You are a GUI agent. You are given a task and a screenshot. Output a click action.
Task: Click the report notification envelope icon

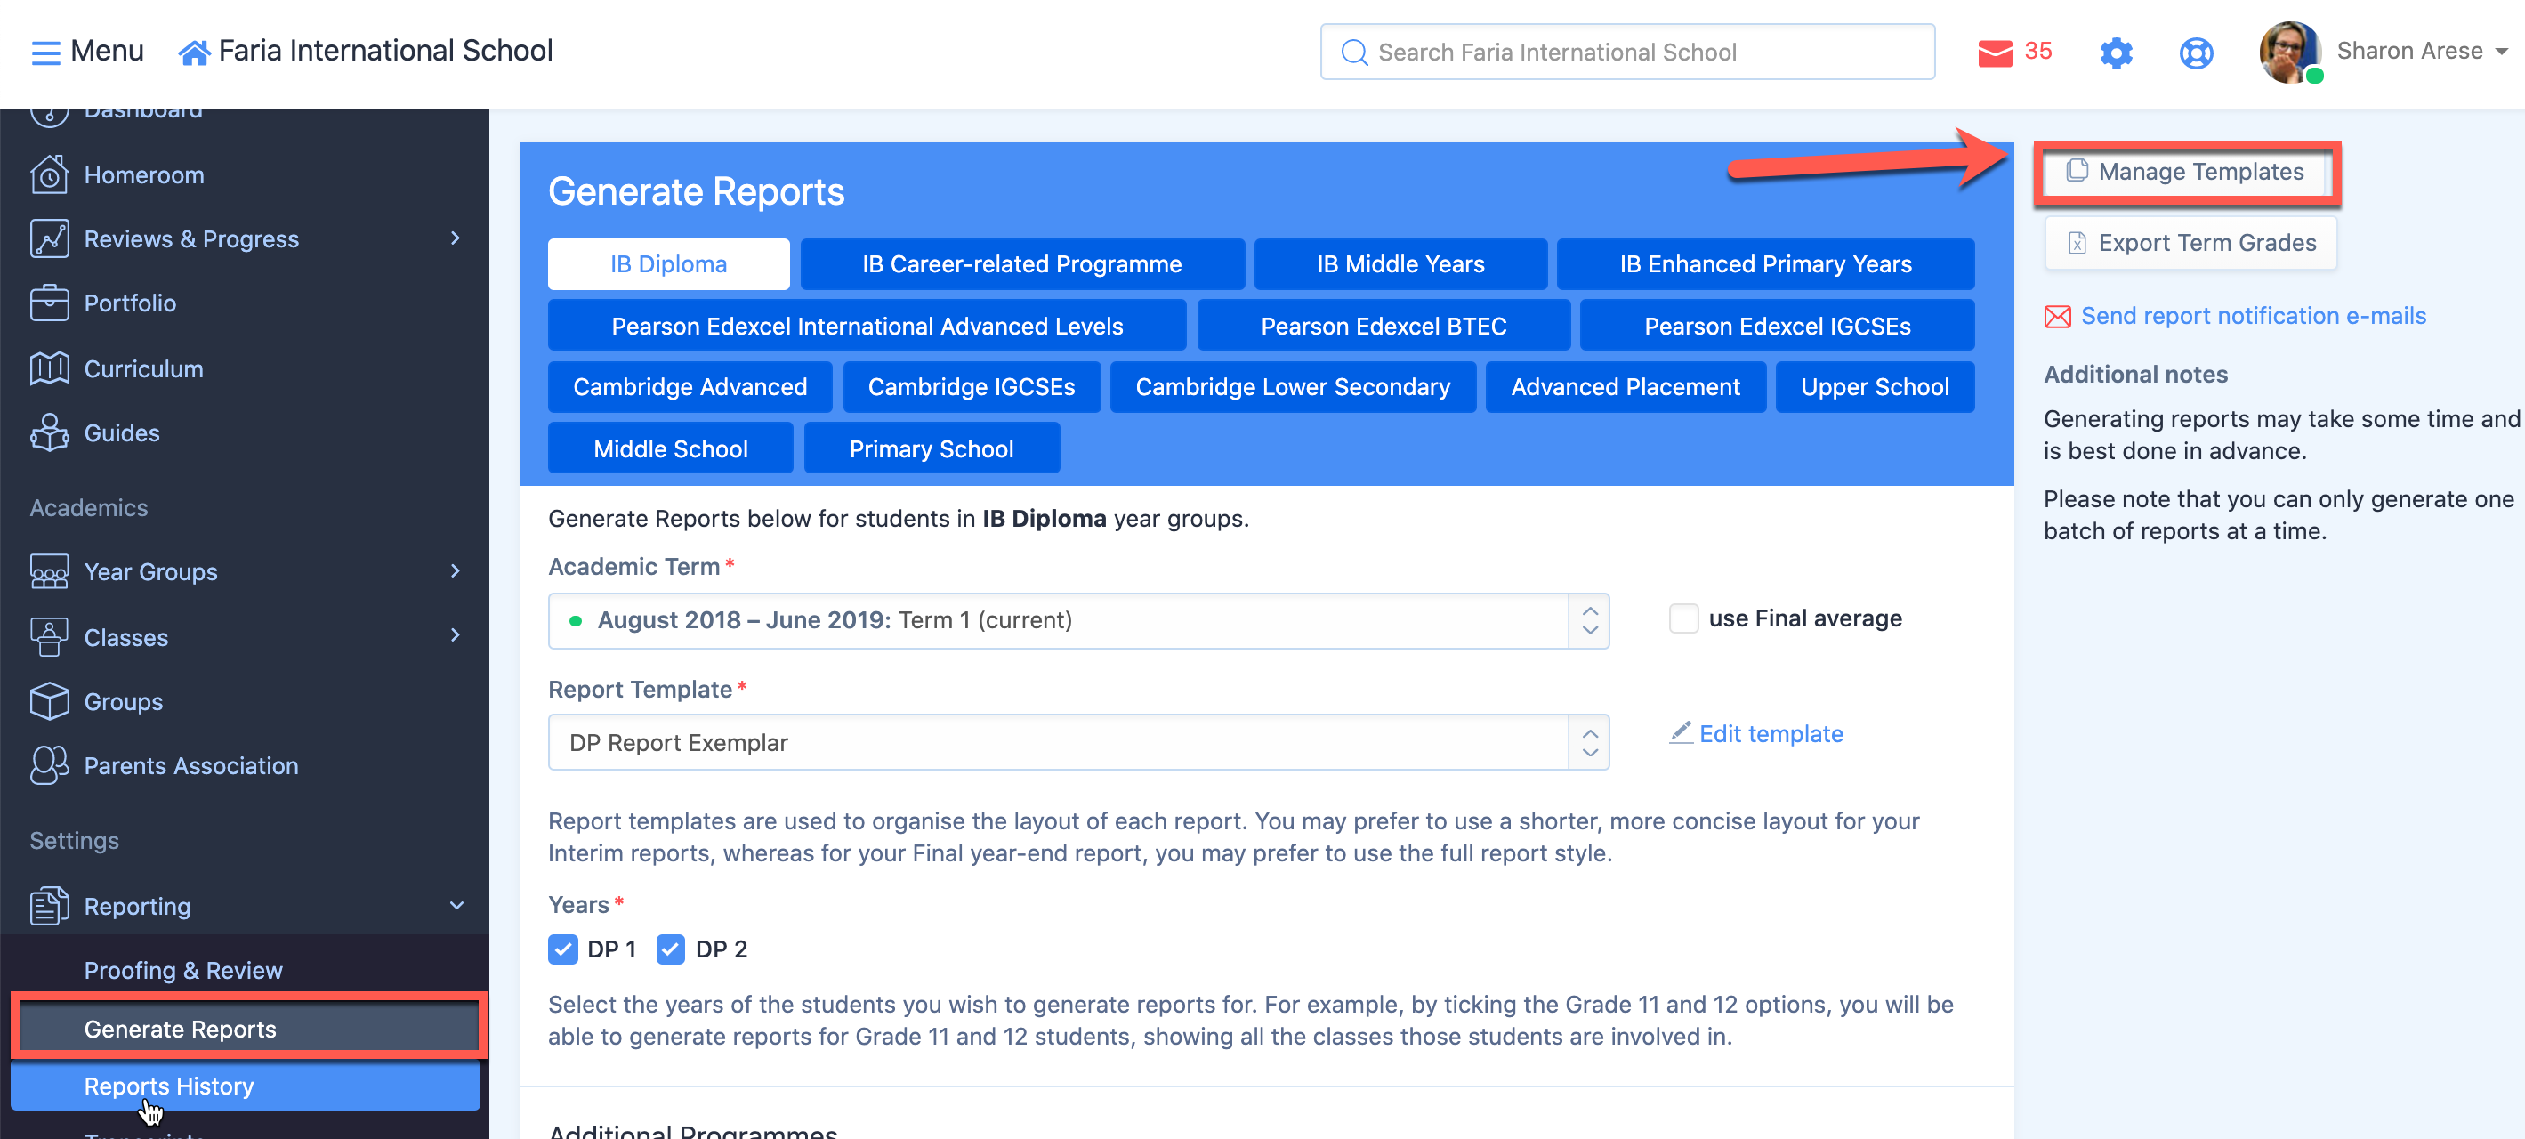(x=2057, y=316)
